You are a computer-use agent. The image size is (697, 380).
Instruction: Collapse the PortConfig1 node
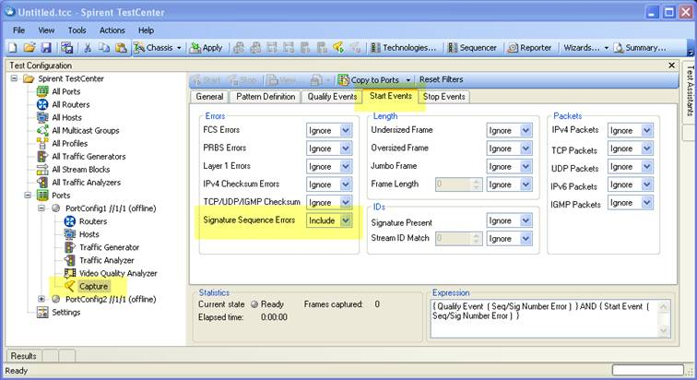coord(41,208)
